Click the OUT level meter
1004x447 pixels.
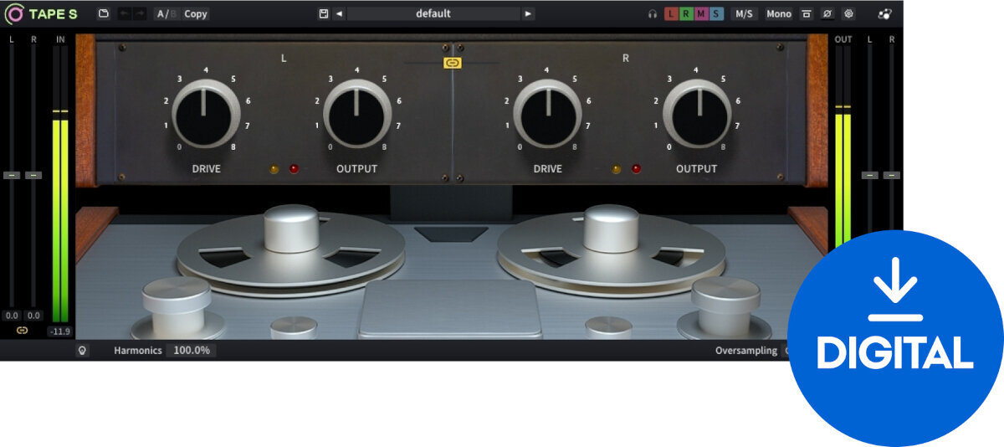(x=843, y=146)
